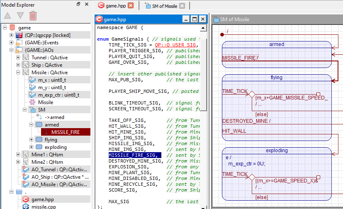Collapse the armed state node

pos(32,125)
